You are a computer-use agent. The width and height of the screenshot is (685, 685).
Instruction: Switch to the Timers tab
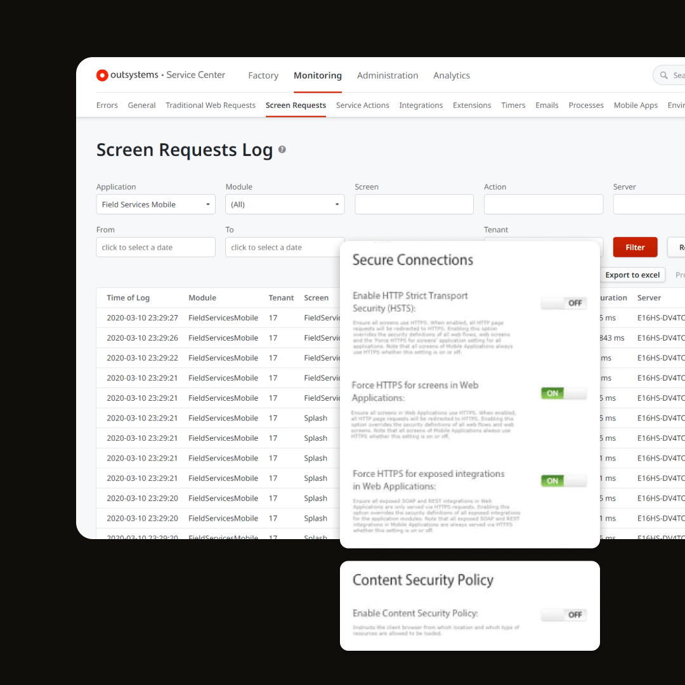pos(513,105)
